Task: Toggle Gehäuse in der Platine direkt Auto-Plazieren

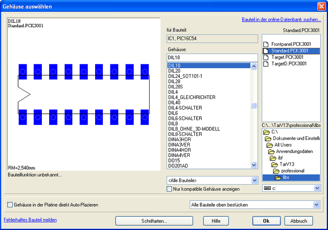Action: 10,205
